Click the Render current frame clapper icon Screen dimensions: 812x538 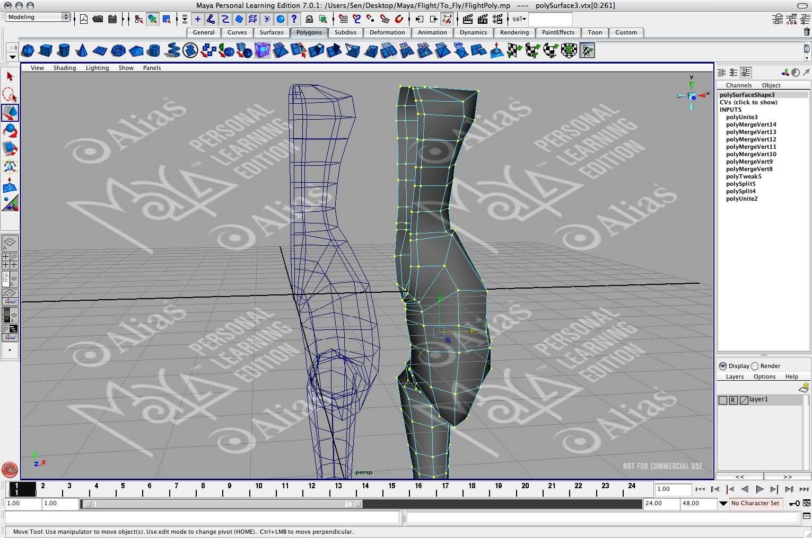tap(468, 19)
